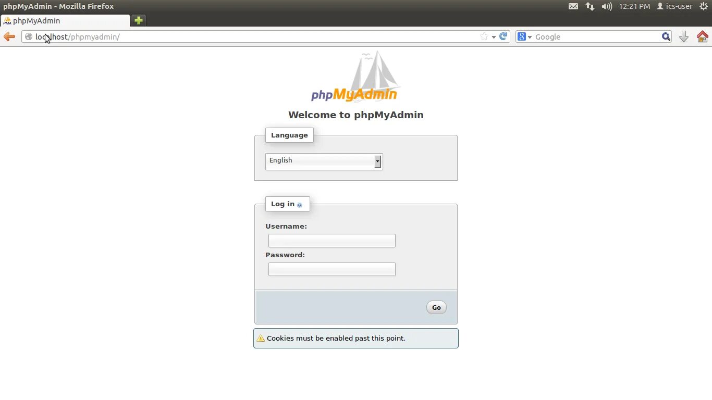Show URL history dropdown arrow
This screenshot has height=400, width=712.
click(x=494, y=37)
